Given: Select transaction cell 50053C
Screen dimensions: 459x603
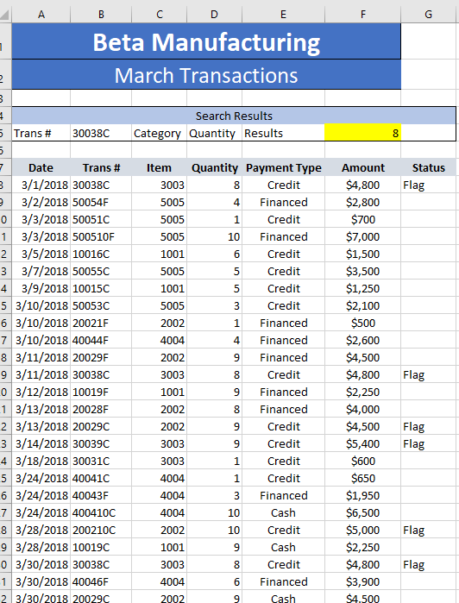Looking at the screenshot, I should 101,305.
